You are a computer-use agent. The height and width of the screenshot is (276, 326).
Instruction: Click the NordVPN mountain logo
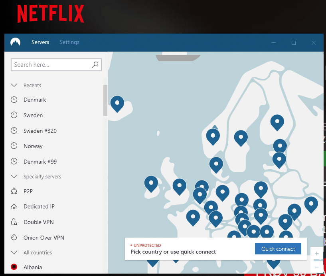click(16, 42)
